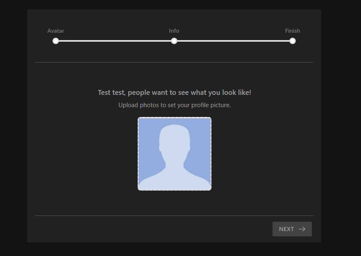Click the right arrow icon beside NEXT

click(x=302, y=229)
